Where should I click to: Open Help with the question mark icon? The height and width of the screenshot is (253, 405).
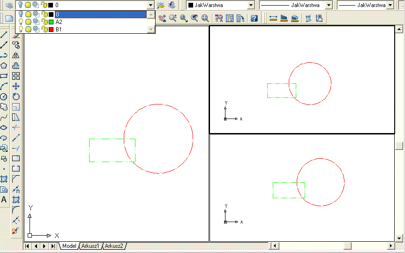[254, 18]
